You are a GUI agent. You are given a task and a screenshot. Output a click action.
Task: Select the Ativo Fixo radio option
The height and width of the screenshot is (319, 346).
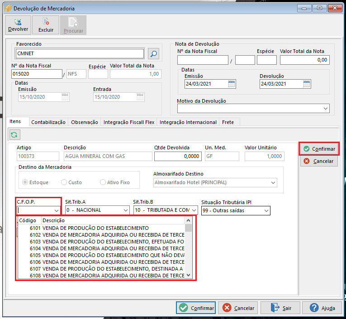[115, 182]
